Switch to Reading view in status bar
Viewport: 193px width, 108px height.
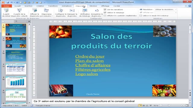point(147,105)
